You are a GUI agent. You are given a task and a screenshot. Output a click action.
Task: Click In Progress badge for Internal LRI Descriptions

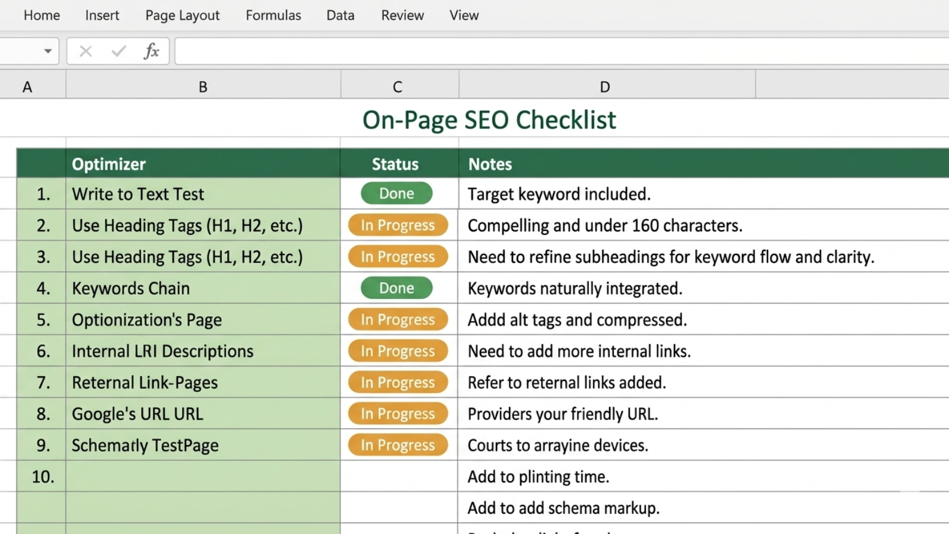click(398, 351)
